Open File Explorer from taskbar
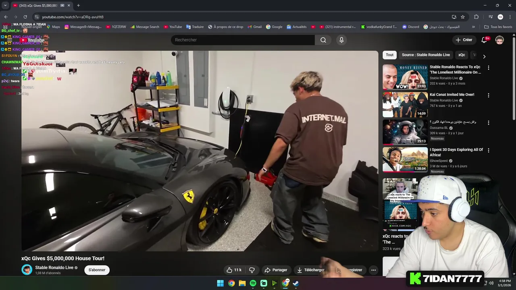Image resolution: width=516 pixels, height=290 pixels. click(x=242, y=283)
